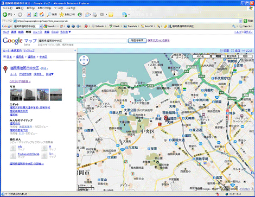This screenshot has width=255, height=197.
Task: Go back with the IE Back arrow
Action: click(x=5, y=15)
